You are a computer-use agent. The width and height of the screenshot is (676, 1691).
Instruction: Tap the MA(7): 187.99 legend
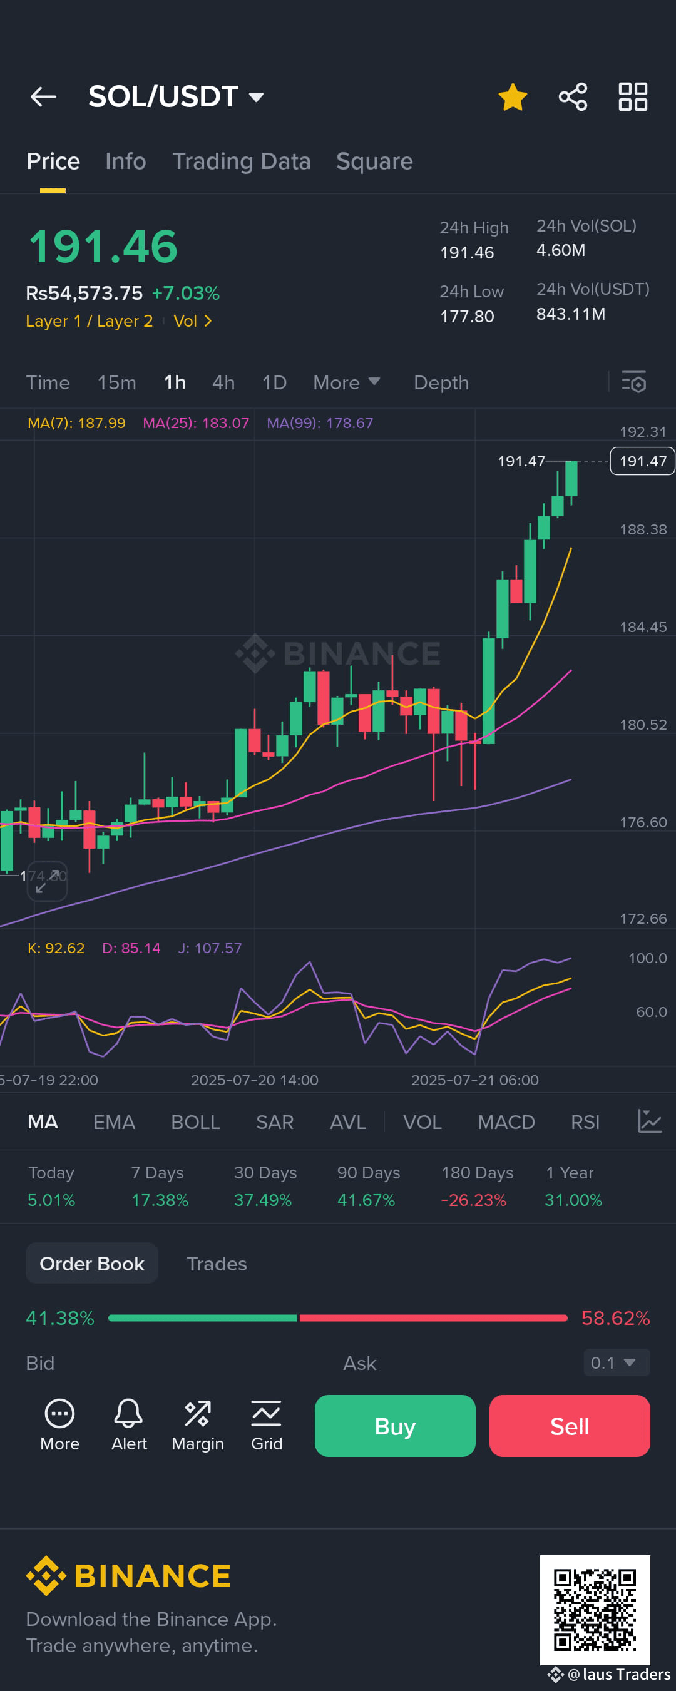pos(76,424)
